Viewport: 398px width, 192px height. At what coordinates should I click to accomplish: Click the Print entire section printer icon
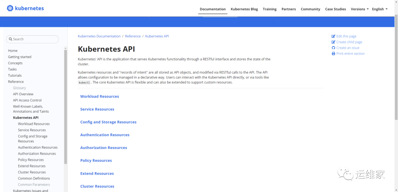click(334, 54)
